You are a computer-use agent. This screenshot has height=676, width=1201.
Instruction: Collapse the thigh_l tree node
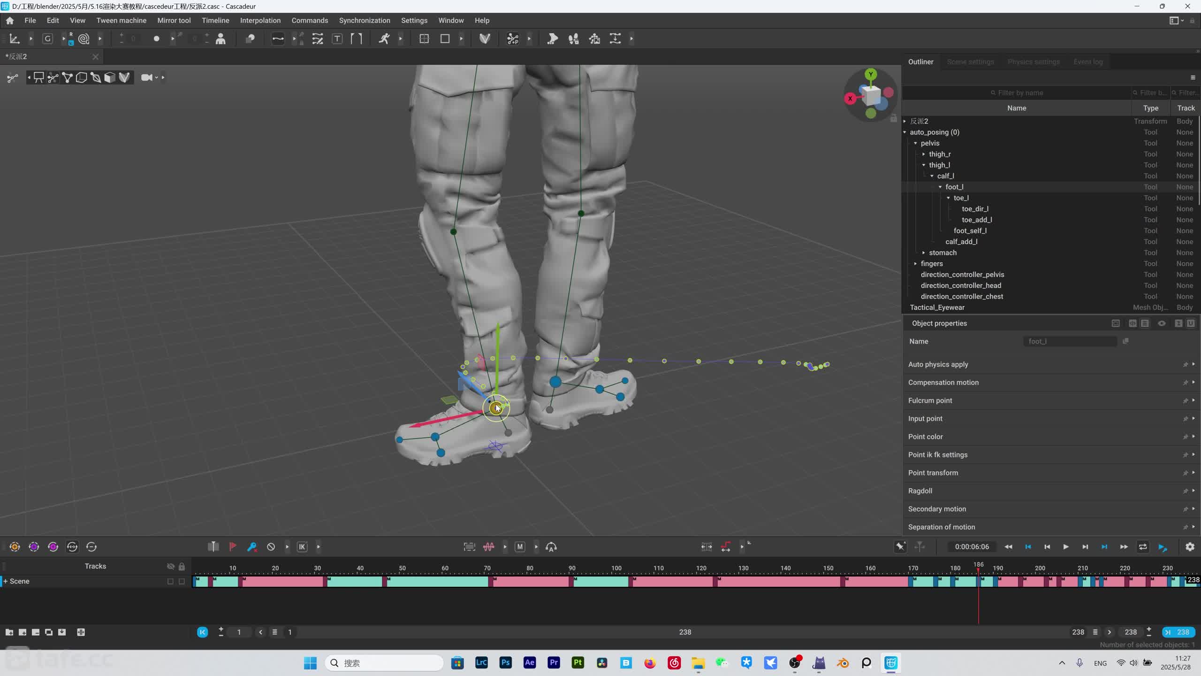pyautogui.click(x=924, y=165)
